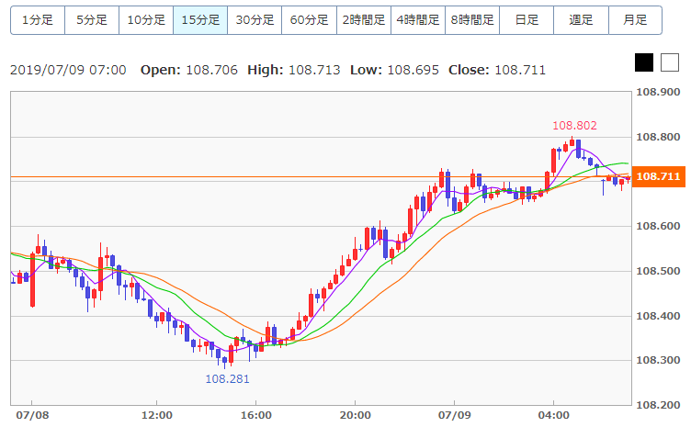Click the 108.400 price axis label

coord(659,316)
